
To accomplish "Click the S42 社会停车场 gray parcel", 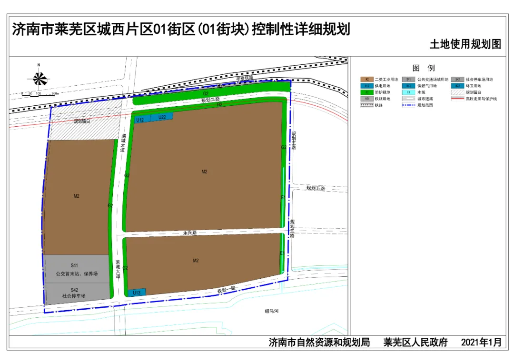I will tap(77, 293).
